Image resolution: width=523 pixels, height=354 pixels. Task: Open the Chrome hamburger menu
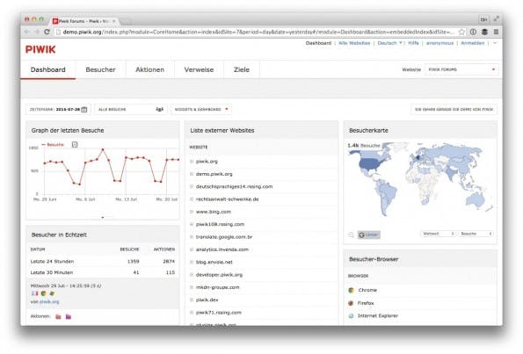point(496,32)
